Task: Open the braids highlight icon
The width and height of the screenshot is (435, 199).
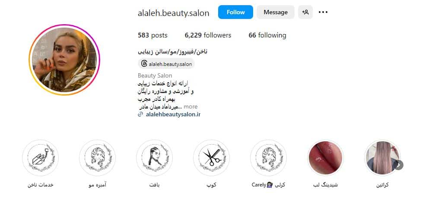Action: pos(155,158)
